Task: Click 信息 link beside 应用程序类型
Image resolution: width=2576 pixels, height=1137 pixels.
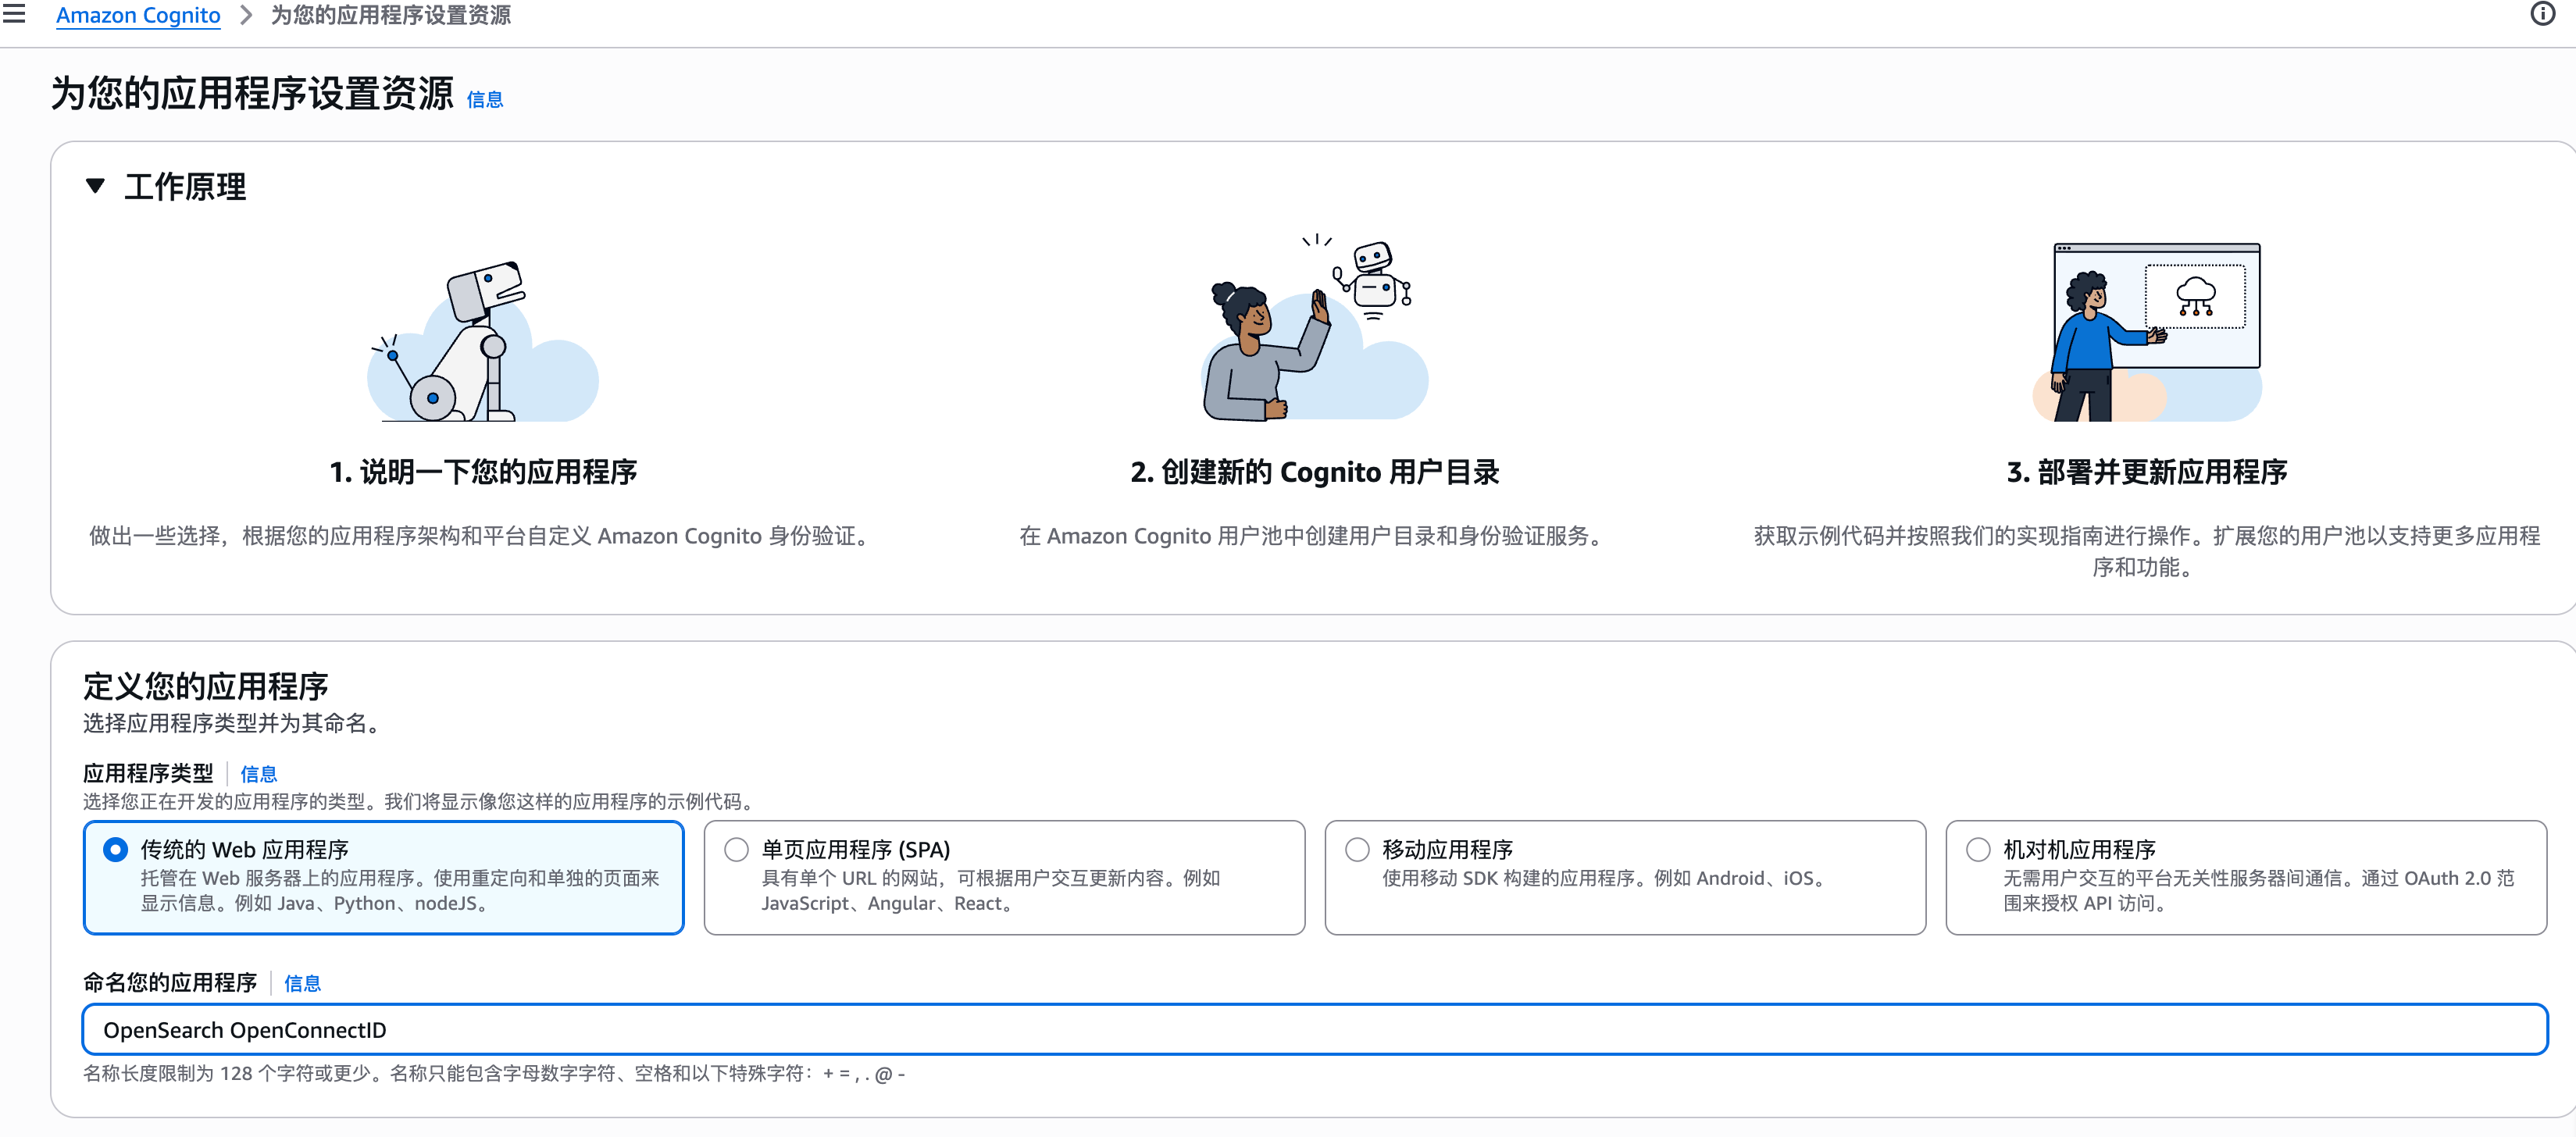Action: coord(258,774)
